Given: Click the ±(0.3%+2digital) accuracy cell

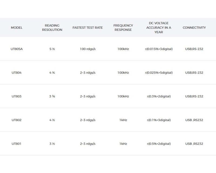Looking at the screenshot, I should pyautogui.click(x=158, y=97).
